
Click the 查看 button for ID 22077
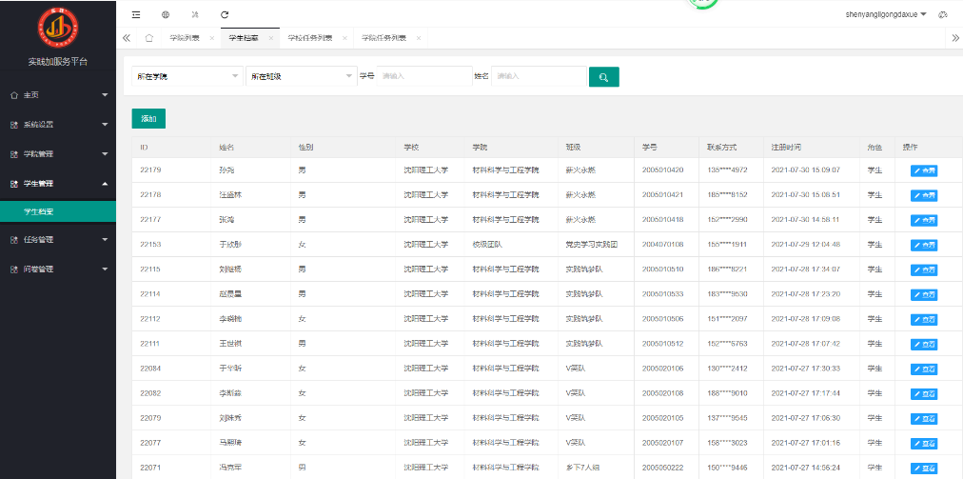point(924,443)
